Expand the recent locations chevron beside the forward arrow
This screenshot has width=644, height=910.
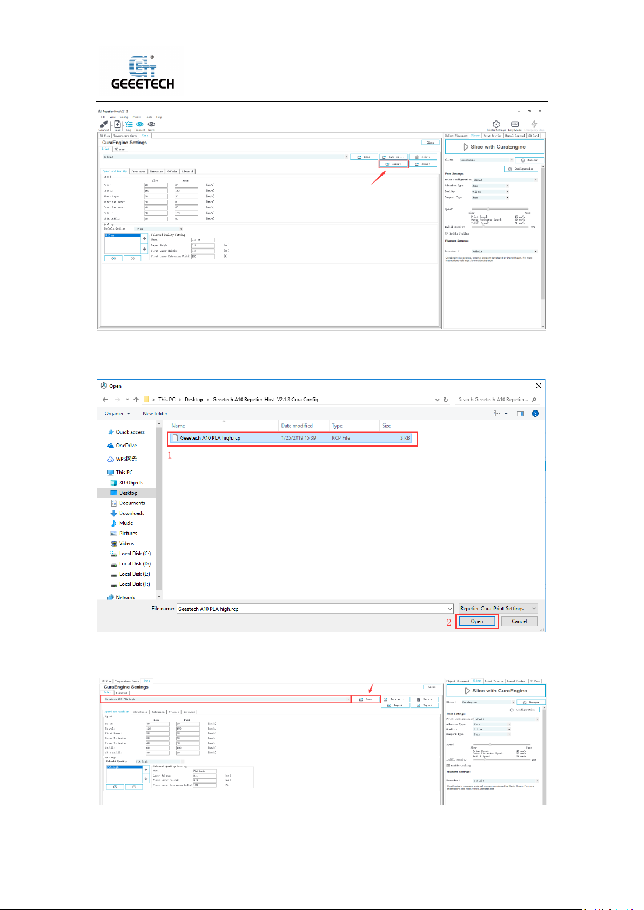127,400
